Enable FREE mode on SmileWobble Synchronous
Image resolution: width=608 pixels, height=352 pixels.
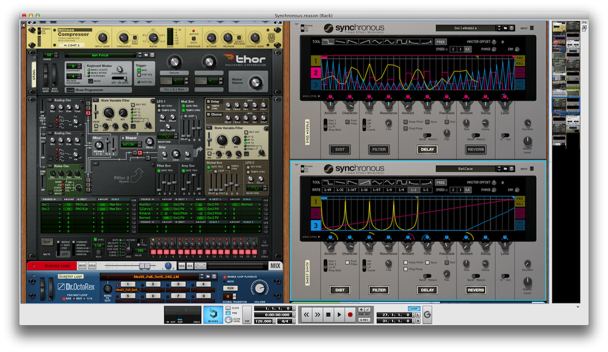click(x=441, y=42)
